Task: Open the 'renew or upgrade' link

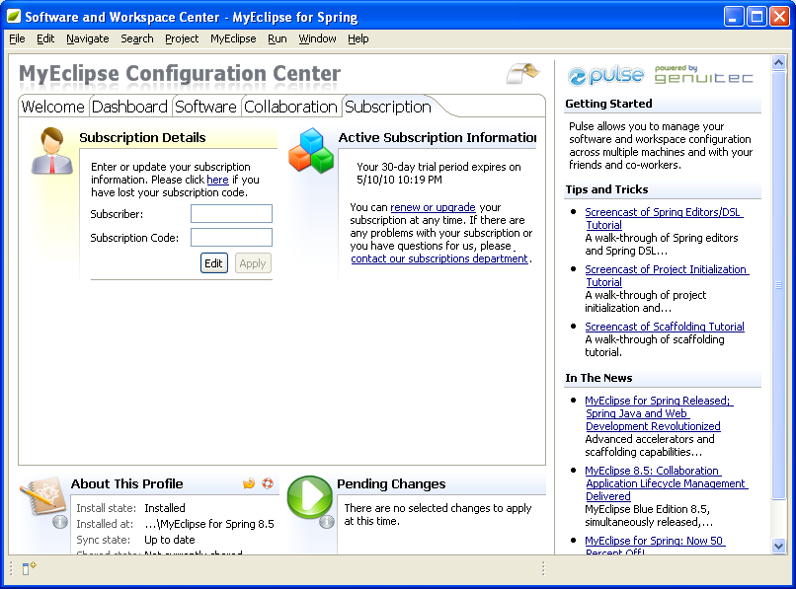Action: click(433, 207)
